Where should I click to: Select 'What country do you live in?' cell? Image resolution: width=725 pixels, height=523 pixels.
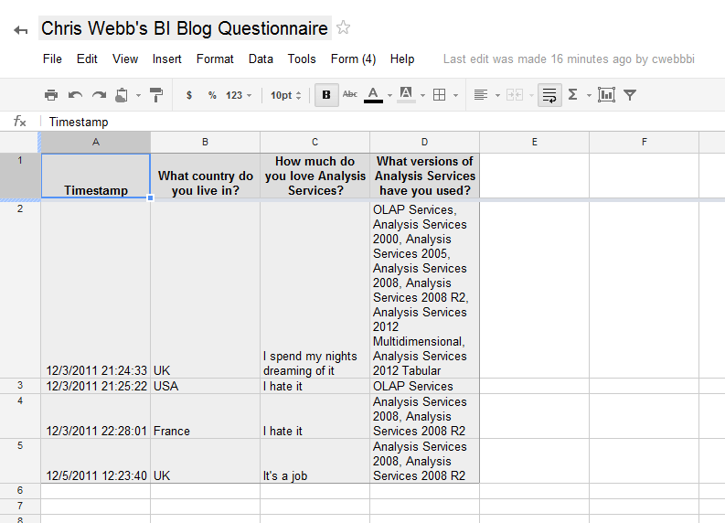click(206, 176)
